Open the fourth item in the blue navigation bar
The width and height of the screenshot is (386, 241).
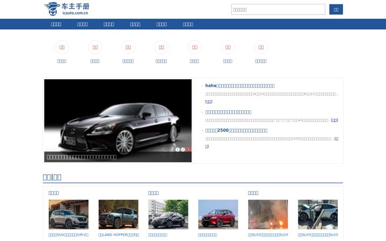135,24
